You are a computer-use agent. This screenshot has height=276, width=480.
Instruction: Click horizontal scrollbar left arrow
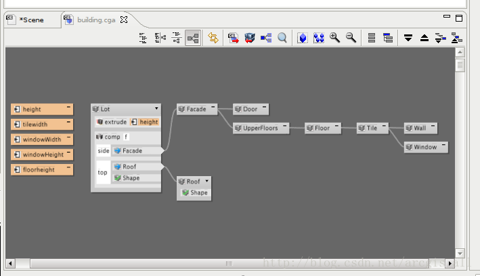10,263
